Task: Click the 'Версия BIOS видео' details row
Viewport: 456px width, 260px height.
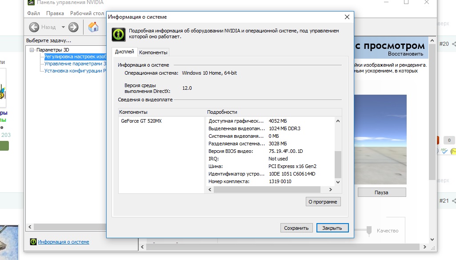Action: point(271,151)
